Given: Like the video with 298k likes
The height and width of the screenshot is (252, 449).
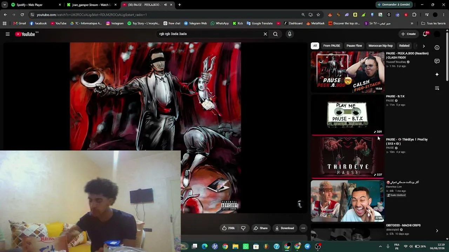Looking at the screenshot, I should 228,228.
